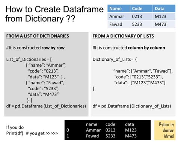Image resolution: width=178 pixels, height=142 pixels.
Task: Select heading "FROM A DICTIONARY OF LISTS"
Action: point(123,36)
